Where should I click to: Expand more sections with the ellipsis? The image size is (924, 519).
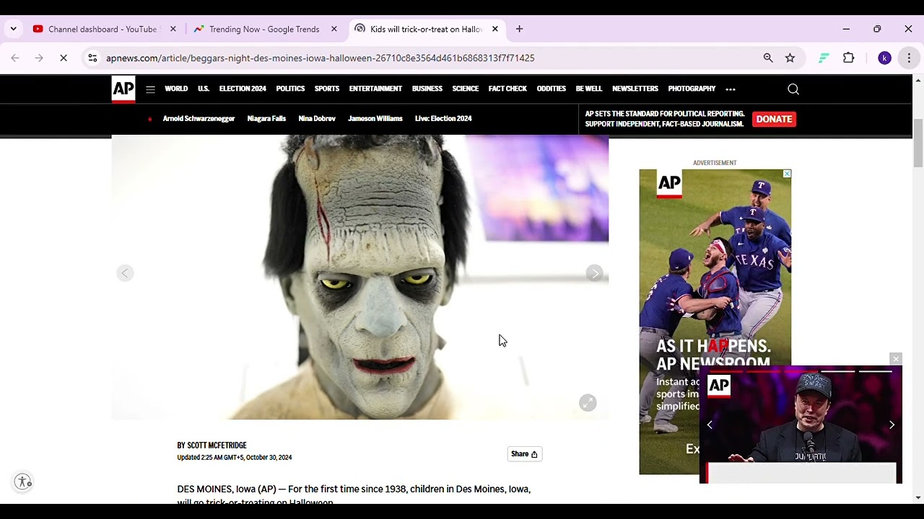point(731,89)
